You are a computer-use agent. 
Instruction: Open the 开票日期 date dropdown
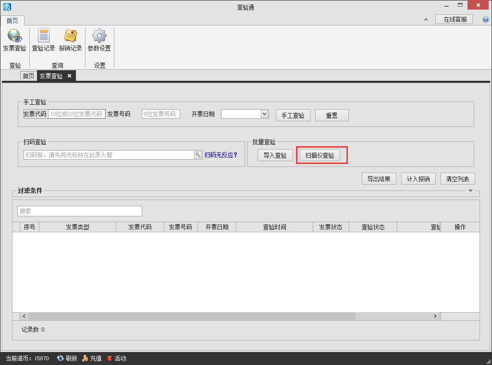tap(264, 114)
